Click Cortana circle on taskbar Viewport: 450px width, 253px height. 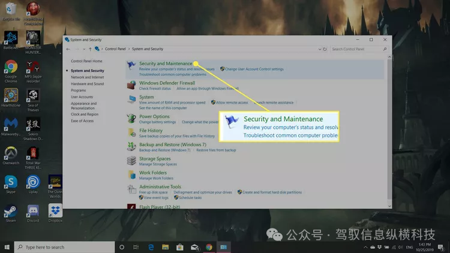(122, 247)
